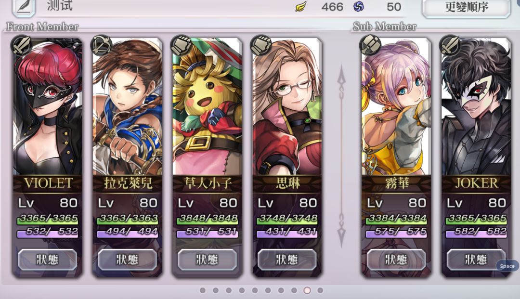Open 狀態 status for JOKER
520x299 pixels.
476,260
